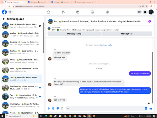Screen dimensions: 157x118
Task: Bookmark this page with the star icon
Action: pyautogui.click(x=146, y=6)
